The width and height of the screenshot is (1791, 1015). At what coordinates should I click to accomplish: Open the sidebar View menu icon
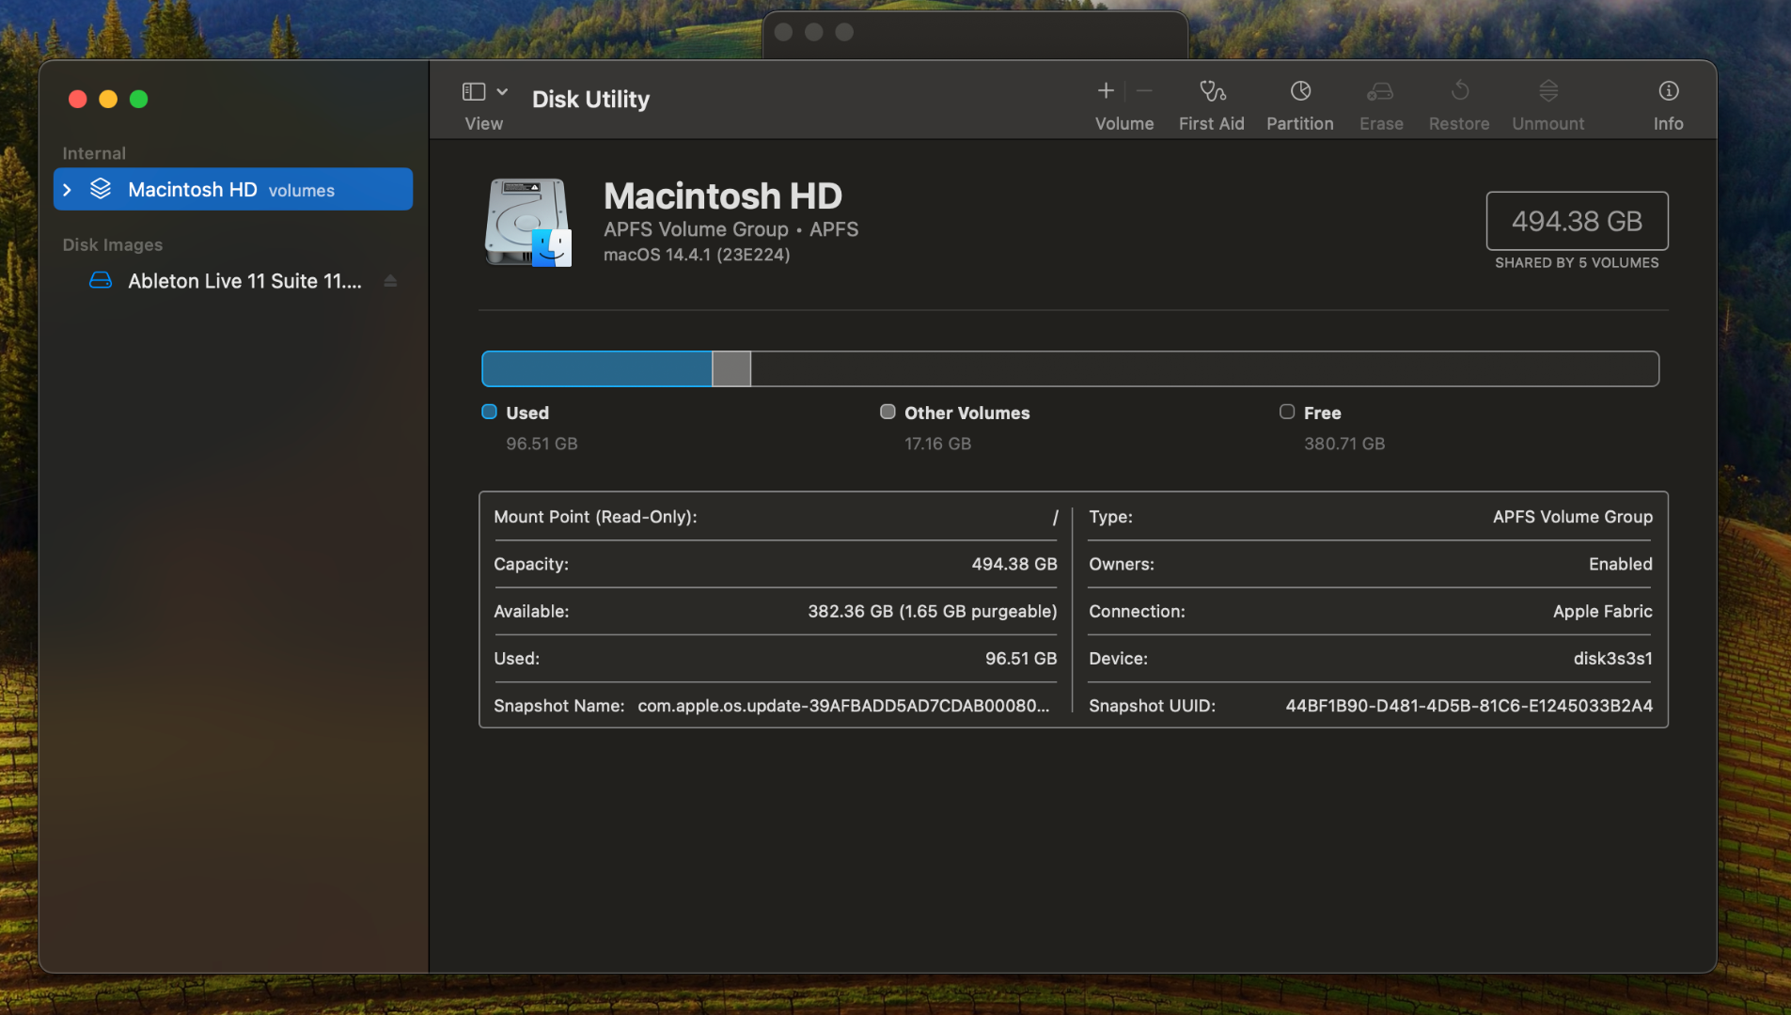[474, 91]
